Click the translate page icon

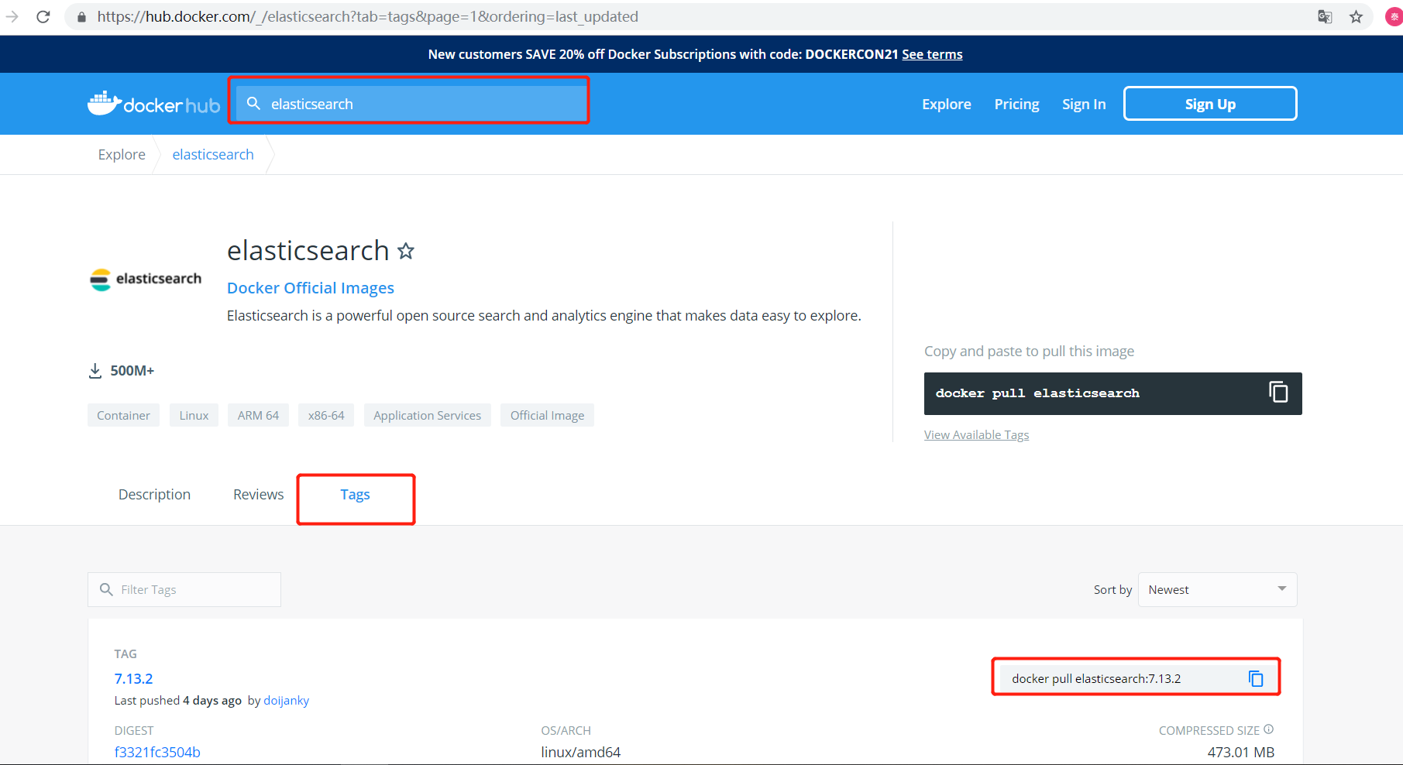point(1325,17)
